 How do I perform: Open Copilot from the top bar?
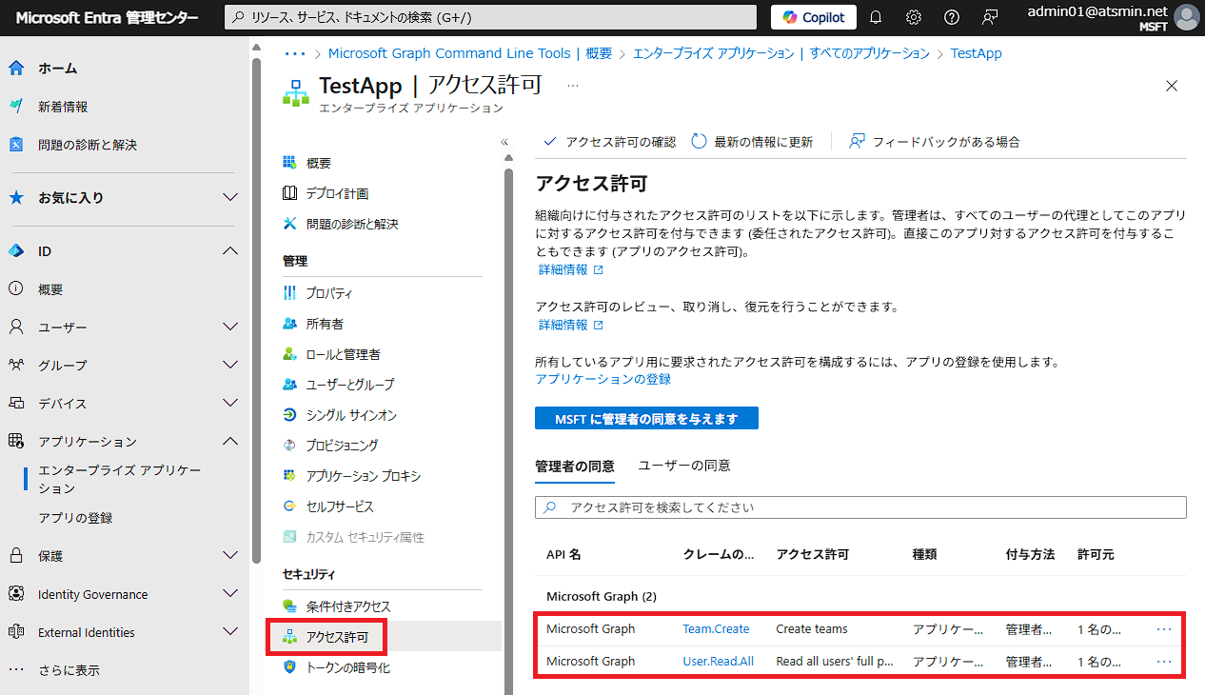tap(813, 16)
